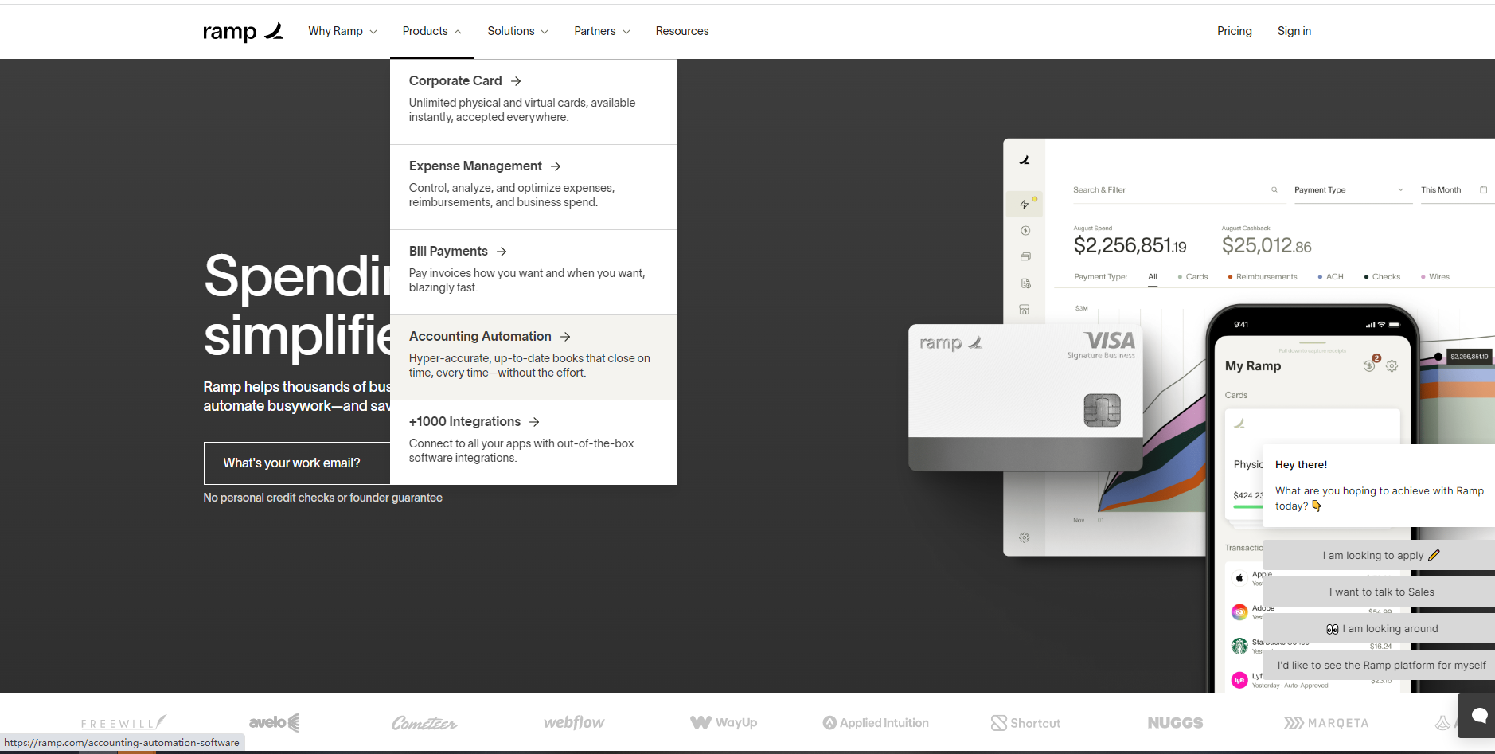Click the "Hey there!" chat greeting

click(x=1301, y=465)
